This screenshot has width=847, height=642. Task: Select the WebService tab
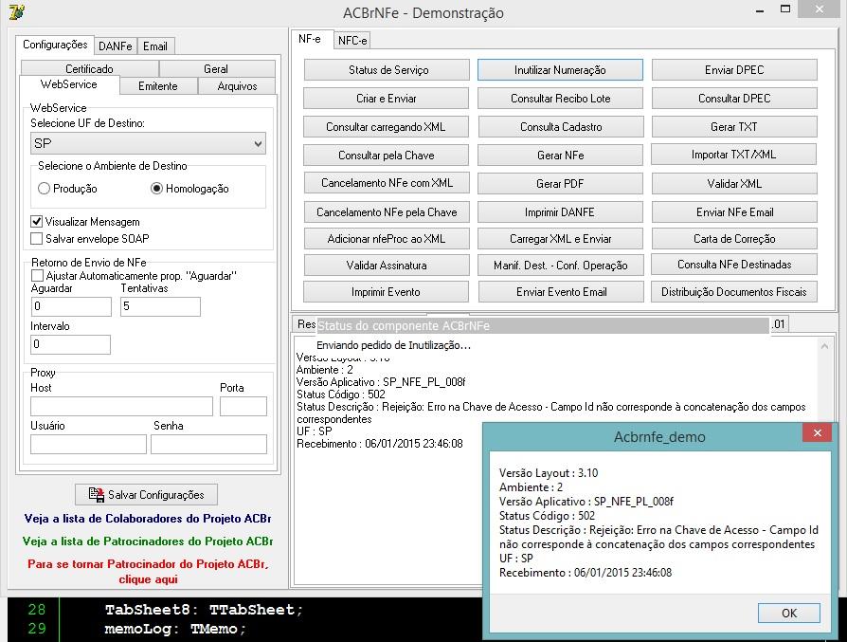[x=69, y=84]
